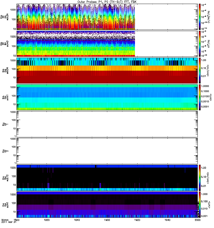Click the "thc fbk scm1" y-axis label
This screenshot has height=228, width=214.
coord(5,205)
